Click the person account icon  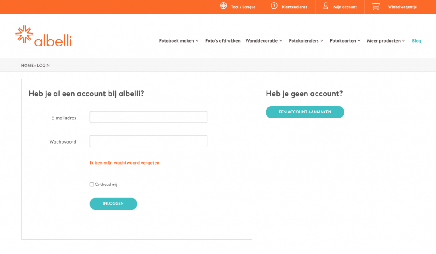[326, 6]
